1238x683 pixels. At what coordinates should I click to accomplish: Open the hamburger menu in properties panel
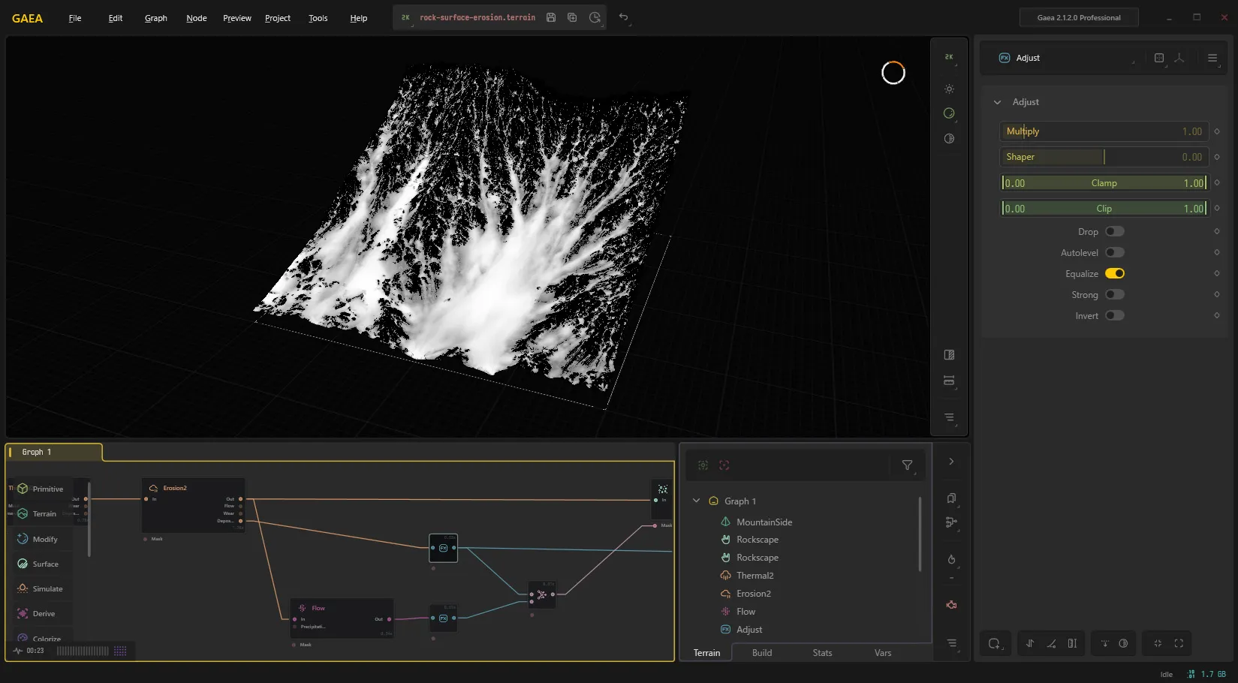[x=1212, y=58]
